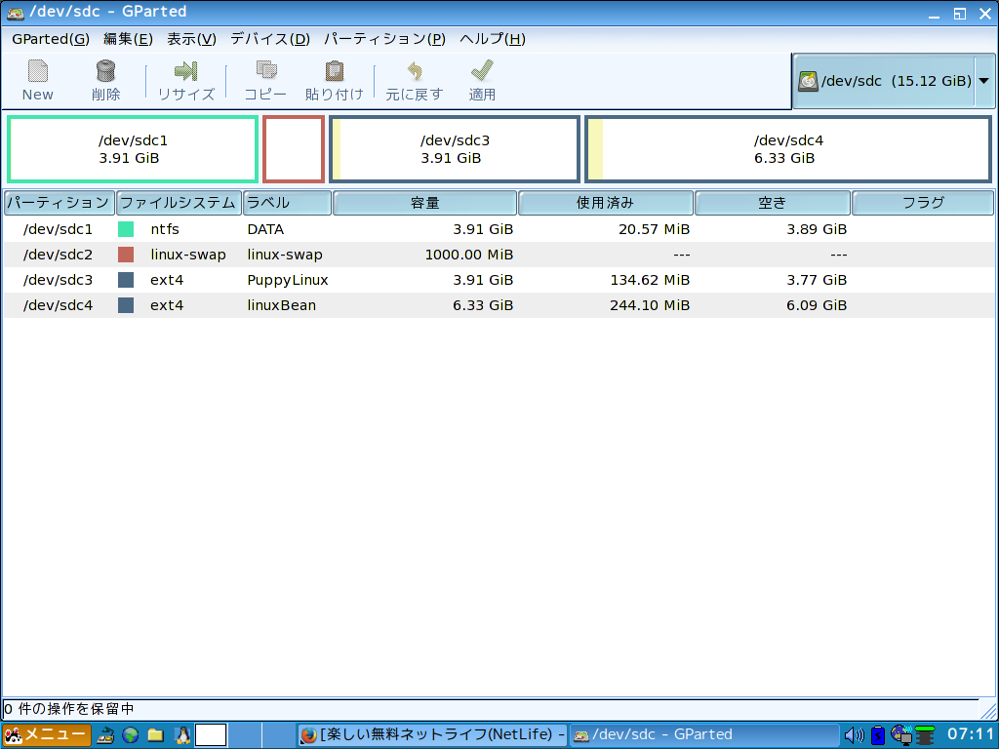Click the penguin icon in the taskbar
The width and height of the screenshot is (999, 749).
coord(182,735)
